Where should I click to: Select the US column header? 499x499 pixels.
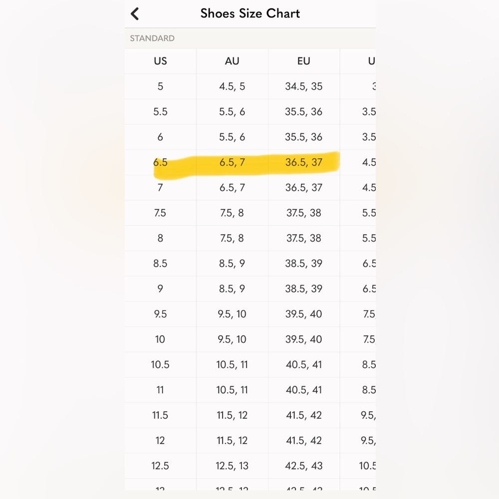[160, 61]
